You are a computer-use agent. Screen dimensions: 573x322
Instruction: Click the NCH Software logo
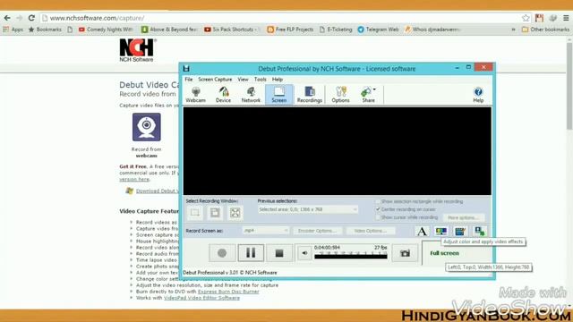(x=137, y=50)
